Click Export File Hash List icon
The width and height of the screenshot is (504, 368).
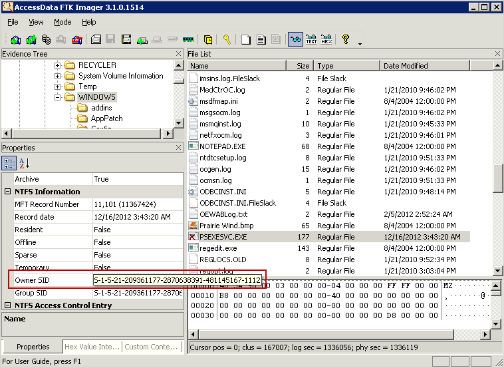(261, 39)
